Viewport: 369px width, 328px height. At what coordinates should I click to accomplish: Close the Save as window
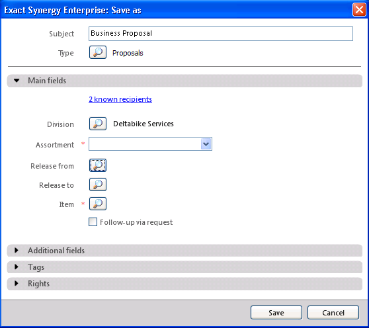359,10
